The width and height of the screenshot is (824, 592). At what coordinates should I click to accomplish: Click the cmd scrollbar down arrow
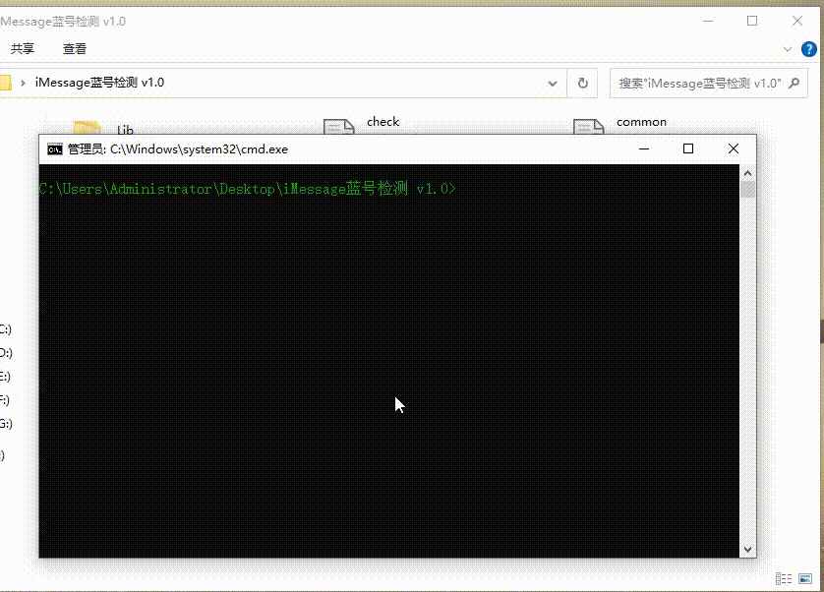[x=747, y=550]
